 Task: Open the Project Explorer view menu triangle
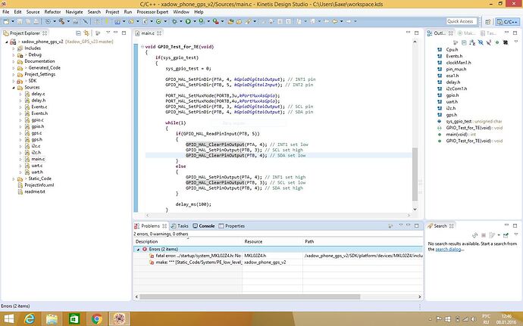108,33
